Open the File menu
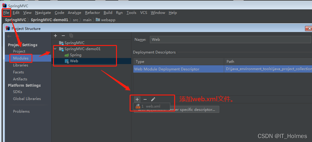The image size is (312, 142). 6,13
